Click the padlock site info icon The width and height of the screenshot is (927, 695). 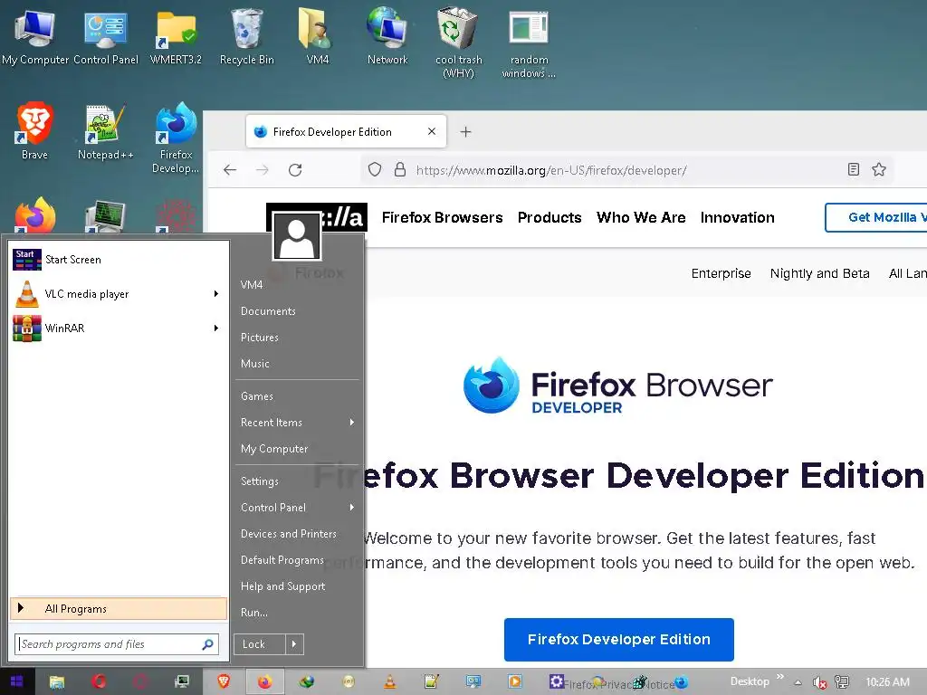click(x=400, y=170)
